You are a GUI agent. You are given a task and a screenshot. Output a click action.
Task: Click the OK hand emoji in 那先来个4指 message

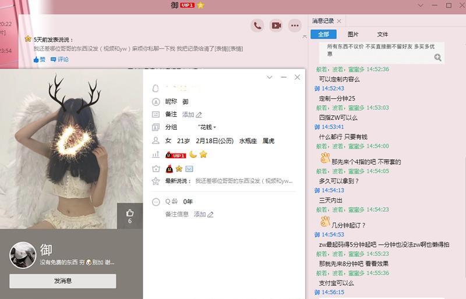325,158
